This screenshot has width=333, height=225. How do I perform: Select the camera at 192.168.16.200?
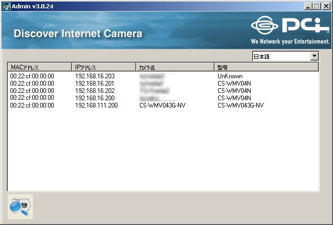94,98
